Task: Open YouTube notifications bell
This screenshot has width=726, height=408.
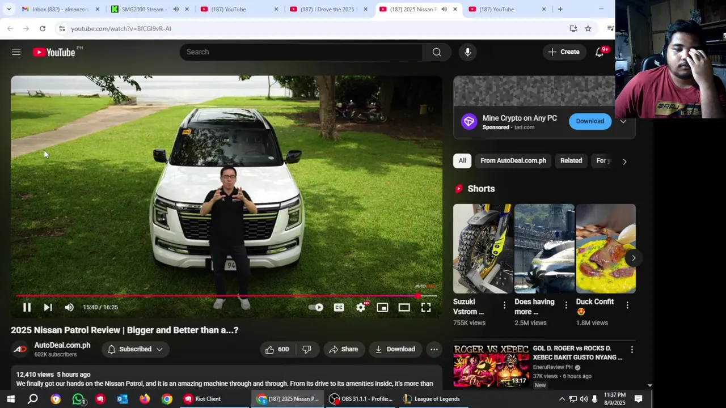Action: [x=600, y=52]
